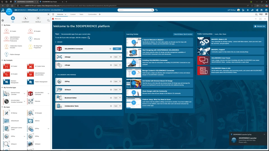This screenshot has width=269, height=151.
Task: Collapse the My Favorite Apps section
Action: [x=2, y=88]
